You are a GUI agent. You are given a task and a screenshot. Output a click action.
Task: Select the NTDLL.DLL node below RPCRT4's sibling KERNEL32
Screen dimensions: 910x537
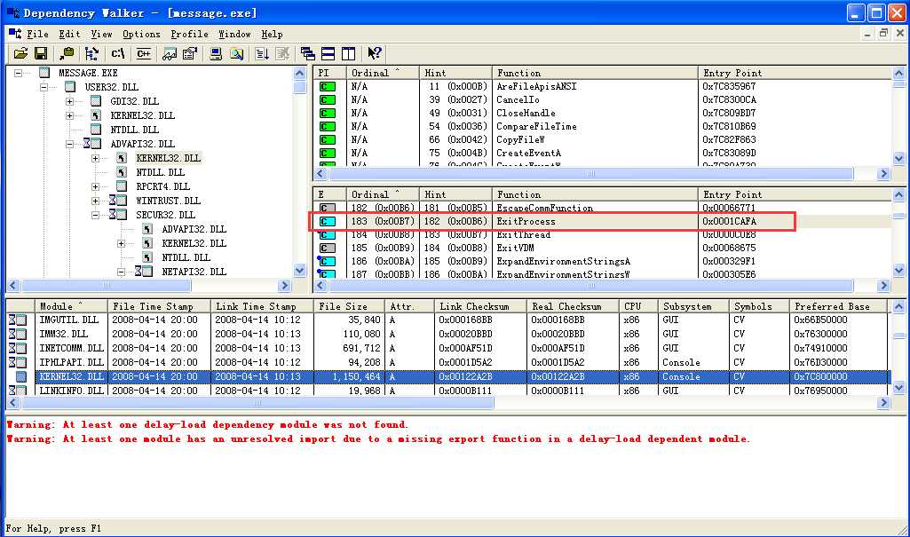(160, 172)
